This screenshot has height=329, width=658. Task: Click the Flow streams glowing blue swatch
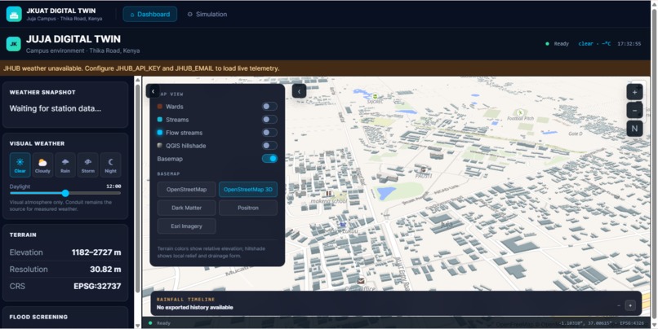[160, 132]
